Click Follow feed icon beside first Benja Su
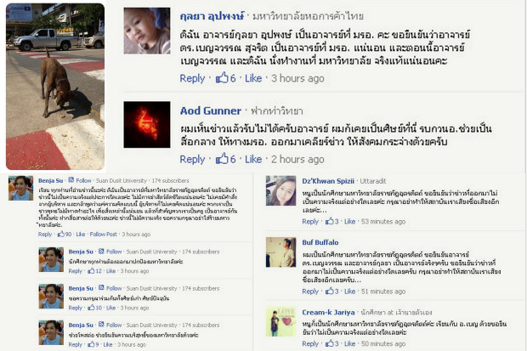This screenshot has height=351, width=527. pos(71,180)
